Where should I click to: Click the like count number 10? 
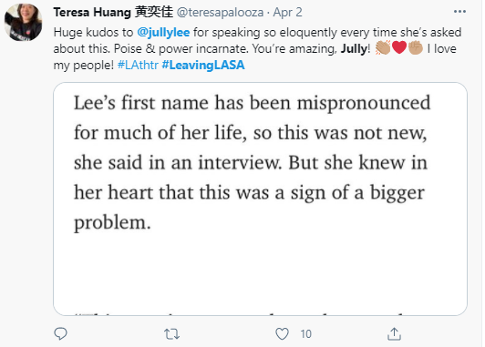coord(305,334)
